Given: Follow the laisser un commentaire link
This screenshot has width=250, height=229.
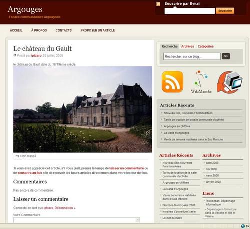Looking at the screenshot, I should pyautogui.click(x=127, y=168).
